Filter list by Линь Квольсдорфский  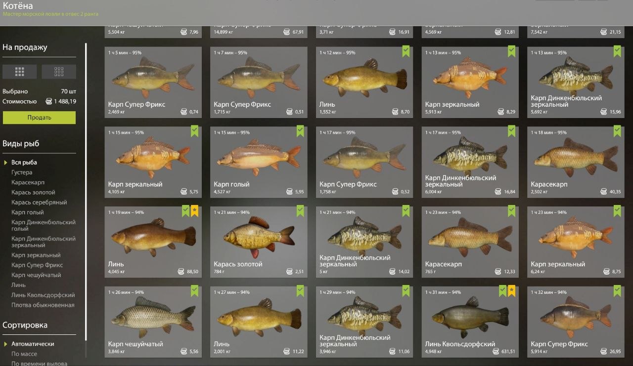pyautogui.click(x=43, y=295)
